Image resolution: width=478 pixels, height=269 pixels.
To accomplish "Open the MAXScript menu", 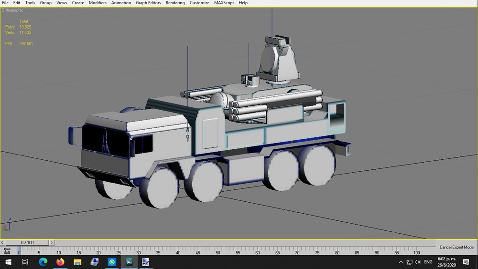I will tap(224, 3).
